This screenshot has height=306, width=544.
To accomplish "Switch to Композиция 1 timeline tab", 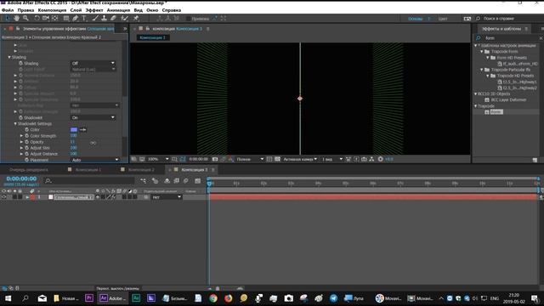I will (88, 170).
